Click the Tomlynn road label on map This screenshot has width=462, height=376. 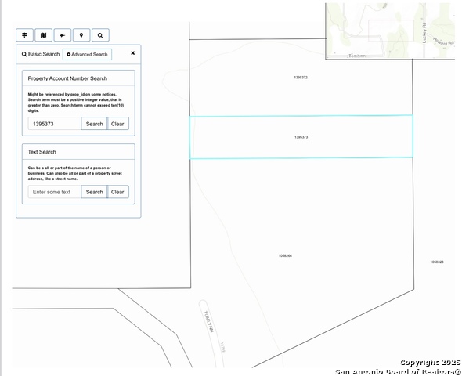click(x=208, y=322)
